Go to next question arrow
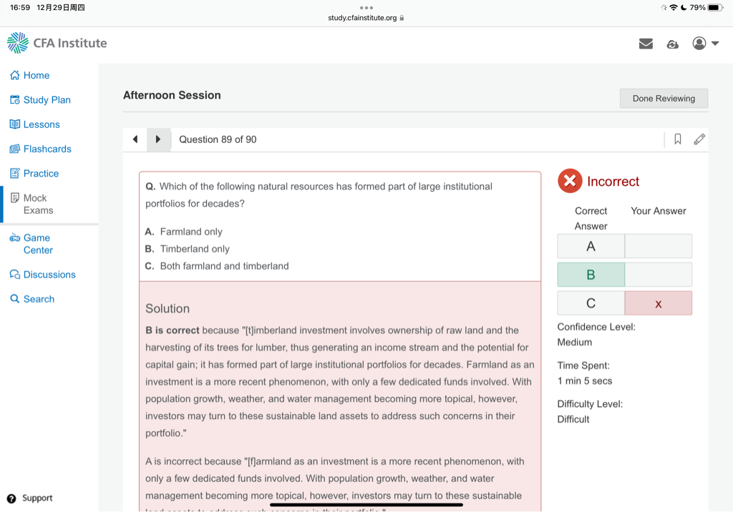Image resolution: width=733 pixels, height=512 pixels. coord(158,139)
